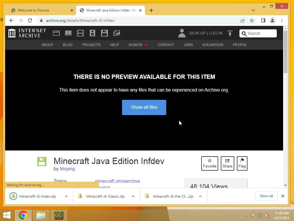294x221 pixels.
Task: Expand options for Minecraft-JE-Pre-Cl...zip download
Action: (200, 196)
